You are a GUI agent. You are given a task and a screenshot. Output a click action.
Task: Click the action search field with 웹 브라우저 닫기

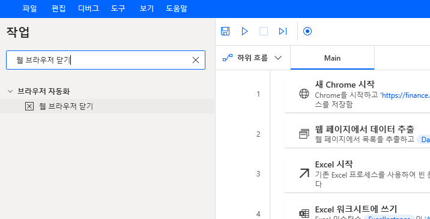(106, 60)
